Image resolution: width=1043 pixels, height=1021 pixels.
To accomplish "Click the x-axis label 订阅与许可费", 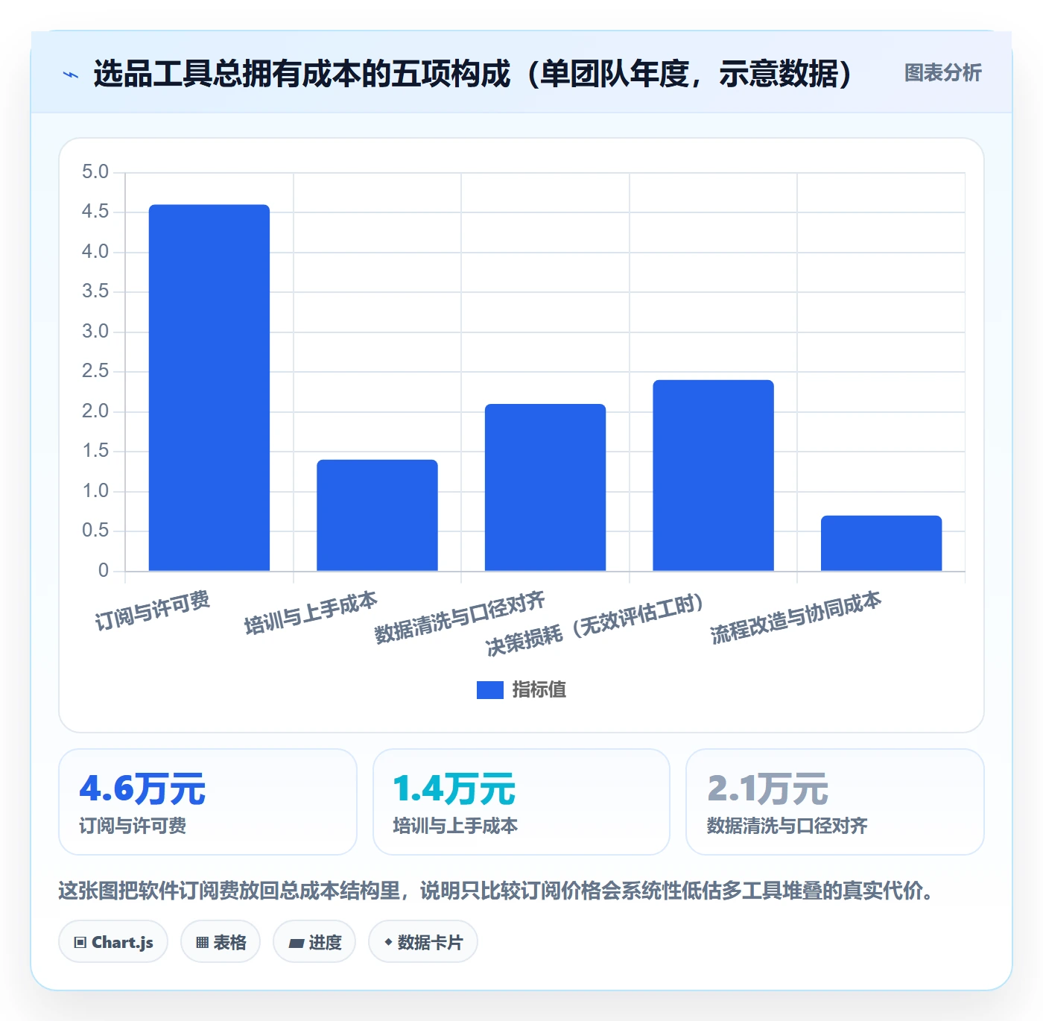I will (153, 611).
